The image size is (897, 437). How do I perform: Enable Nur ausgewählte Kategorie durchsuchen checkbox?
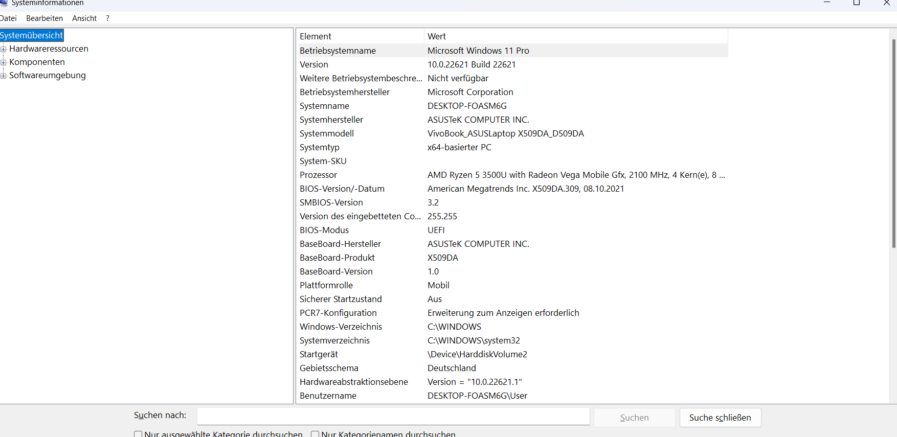(x=138, y=434)
